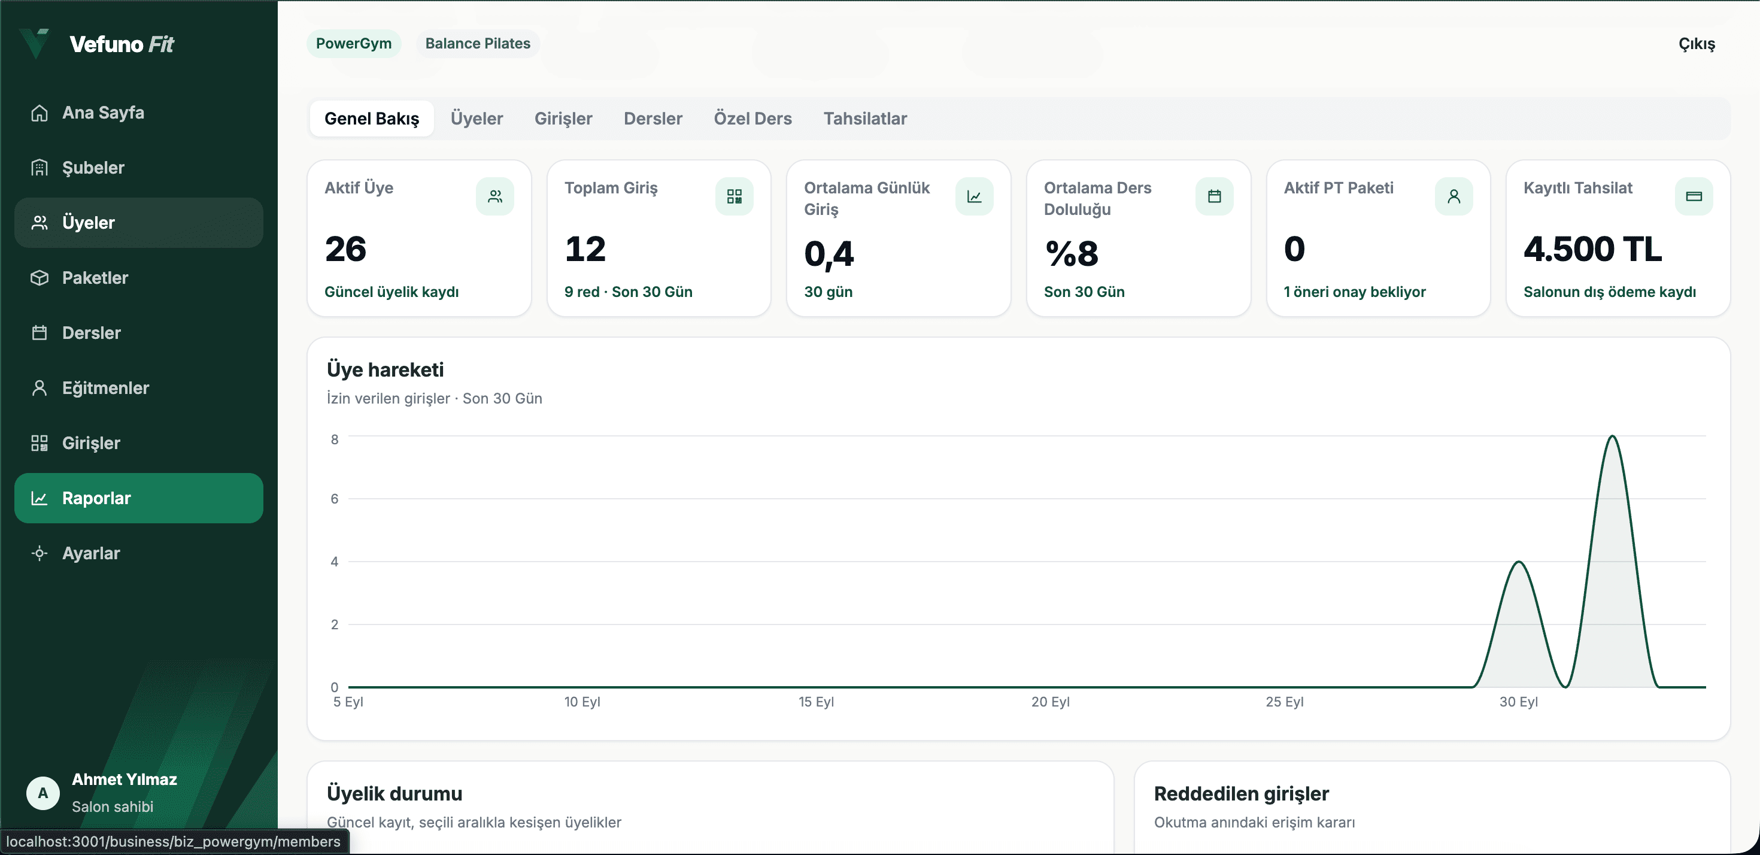Click the Aktif PT Paketi person icon
The image size is (1760, 855).
point(1454,197)
